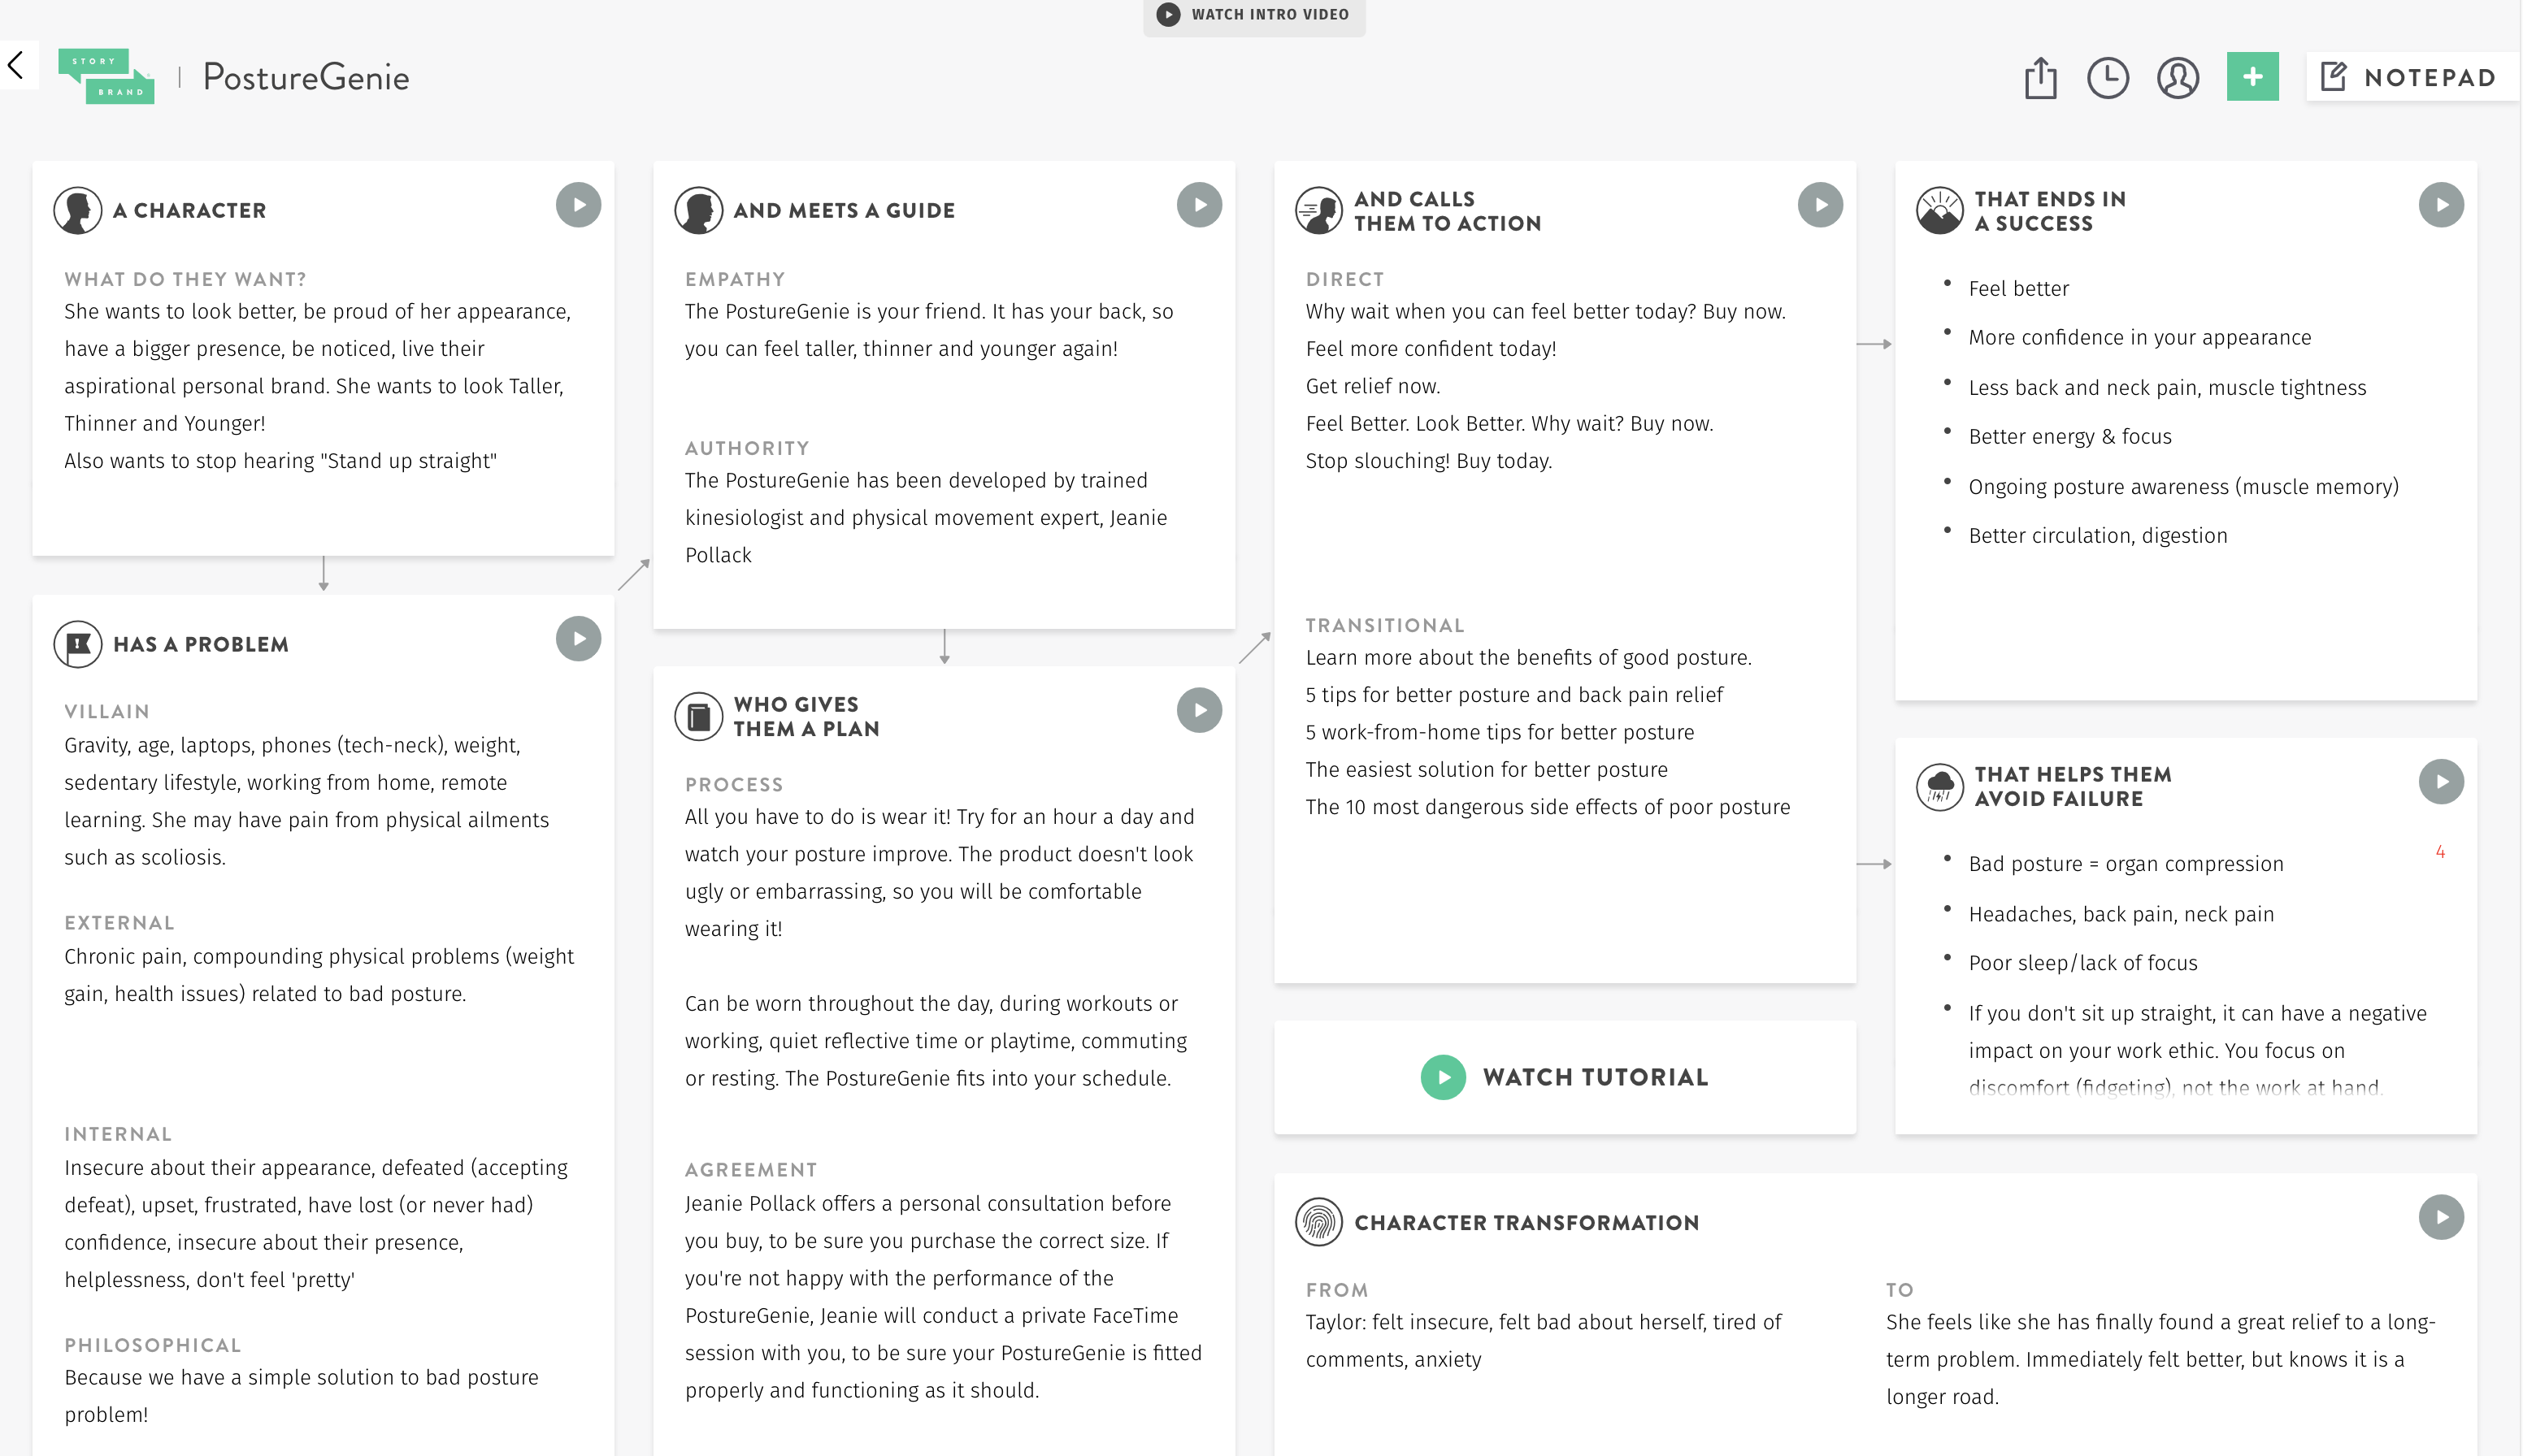Click the green plus add button
2523x1456 pixels.
click(x=2252, y=77)
